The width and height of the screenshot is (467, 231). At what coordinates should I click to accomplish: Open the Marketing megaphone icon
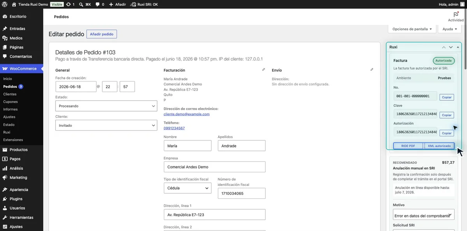[5, 178]
